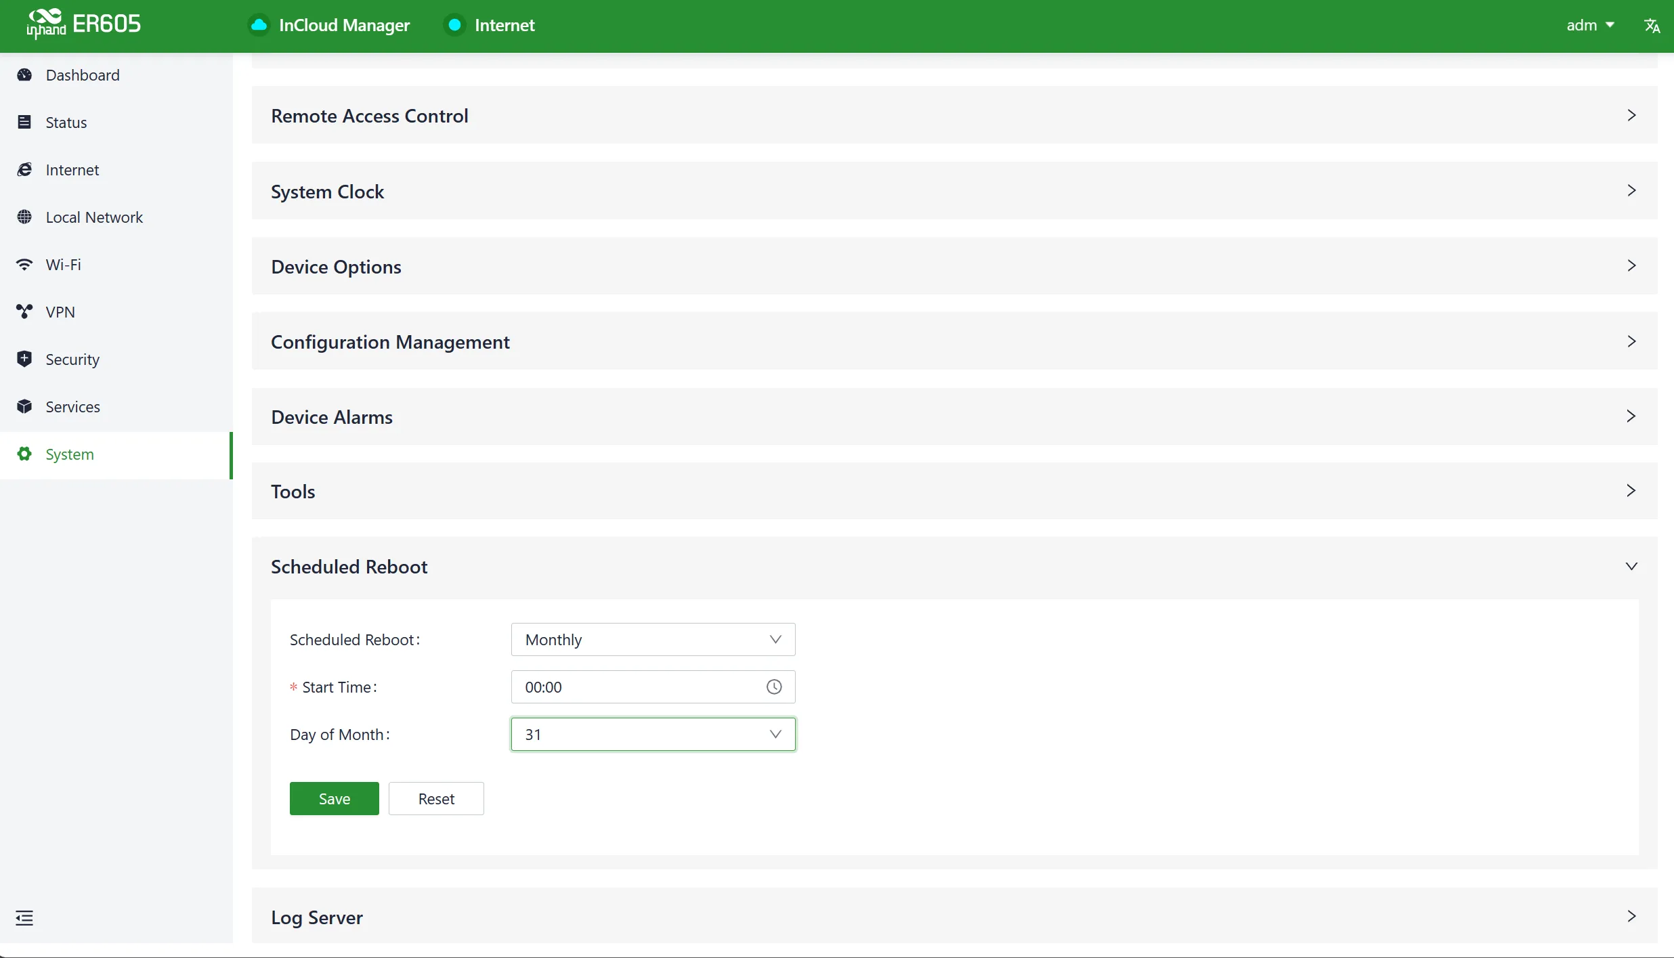Expand the Log Server section
This screenshot has height=958, width=1674.
click(x=954, y=916)
